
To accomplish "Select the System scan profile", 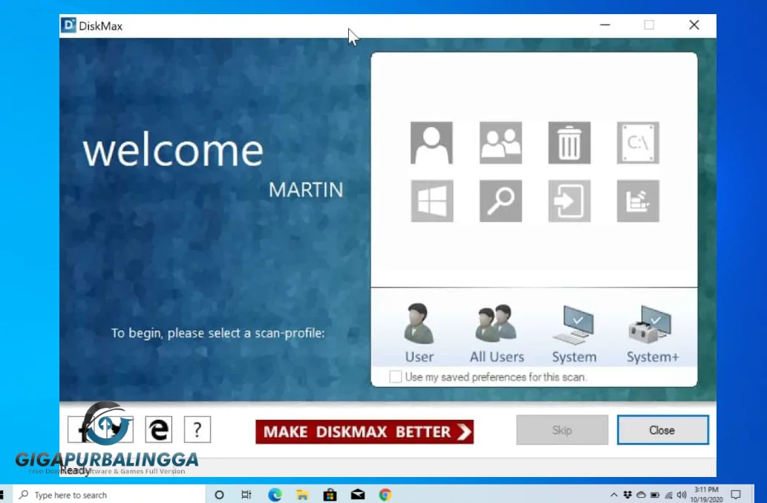I will pyautogui.click(x=574, y=333).
